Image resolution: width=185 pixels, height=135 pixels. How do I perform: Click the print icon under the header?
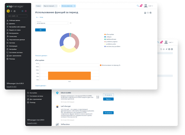pos(145,13)
